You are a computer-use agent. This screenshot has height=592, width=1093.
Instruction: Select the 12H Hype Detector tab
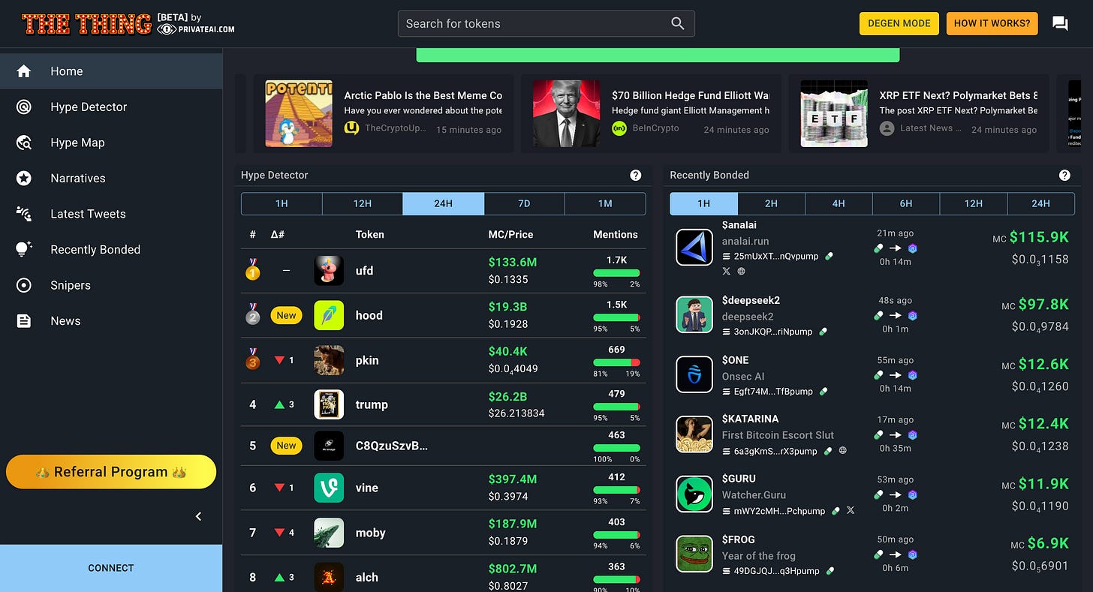coord(363,203)
